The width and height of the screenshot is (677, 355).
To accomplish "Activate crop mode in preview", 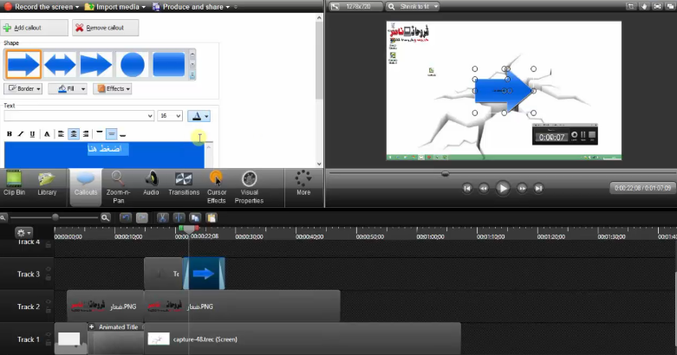I will pos(630,6).
